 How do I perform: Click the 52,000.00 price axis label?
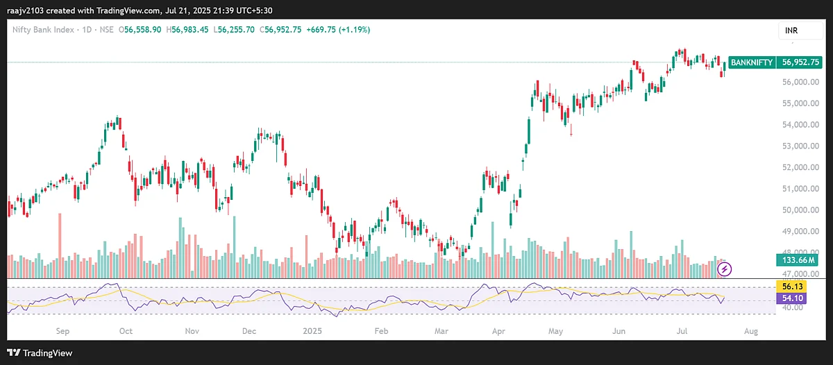click(x=800, y=167)
